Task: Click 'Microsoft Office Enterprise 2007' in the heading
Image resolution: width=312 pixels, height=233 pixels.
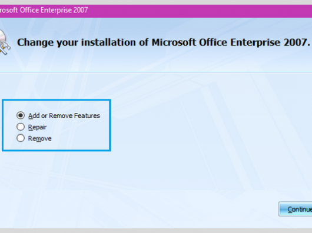Action: [x=231, y=42]
